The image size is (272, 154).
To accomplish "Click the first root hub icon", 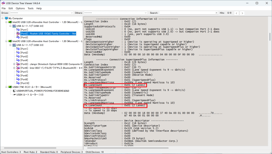I will coord(14,26).
